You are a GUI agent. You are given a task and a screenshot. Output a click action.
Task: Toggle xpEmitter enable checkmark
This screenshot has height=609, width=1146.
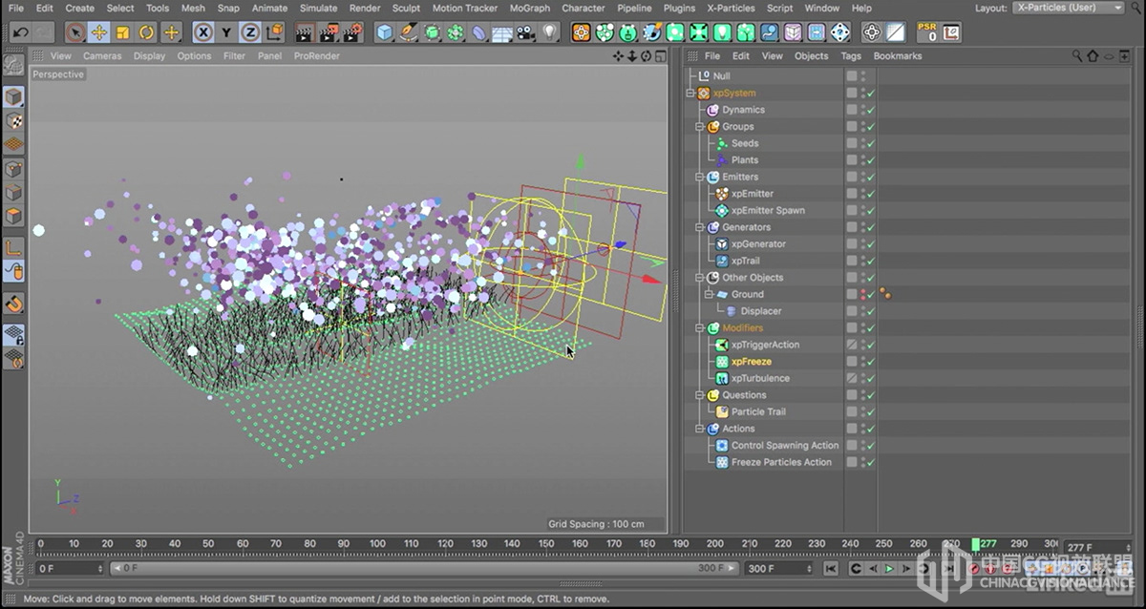871,194
